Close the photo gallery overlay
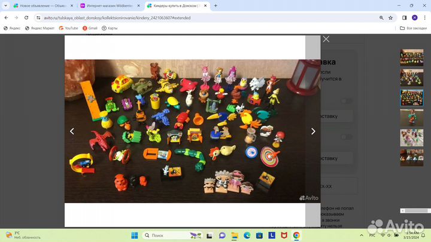The height and width of the screenshot is (242, 431). pos(326,39)
